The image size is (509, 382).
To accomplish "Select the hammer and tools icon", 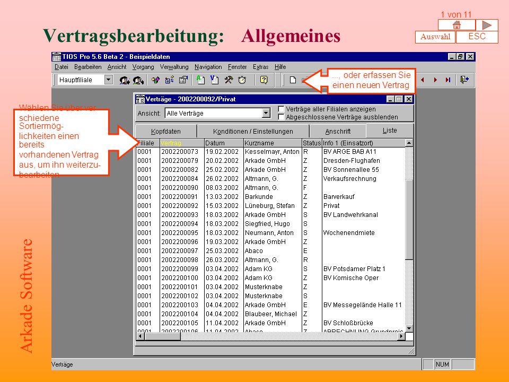I will coord(229,80).
